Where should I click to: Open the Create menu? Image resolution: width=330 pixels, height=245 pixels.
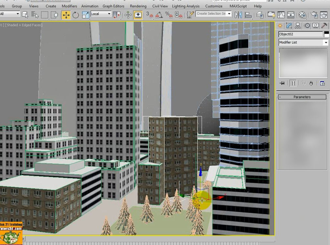coord(51,6)
